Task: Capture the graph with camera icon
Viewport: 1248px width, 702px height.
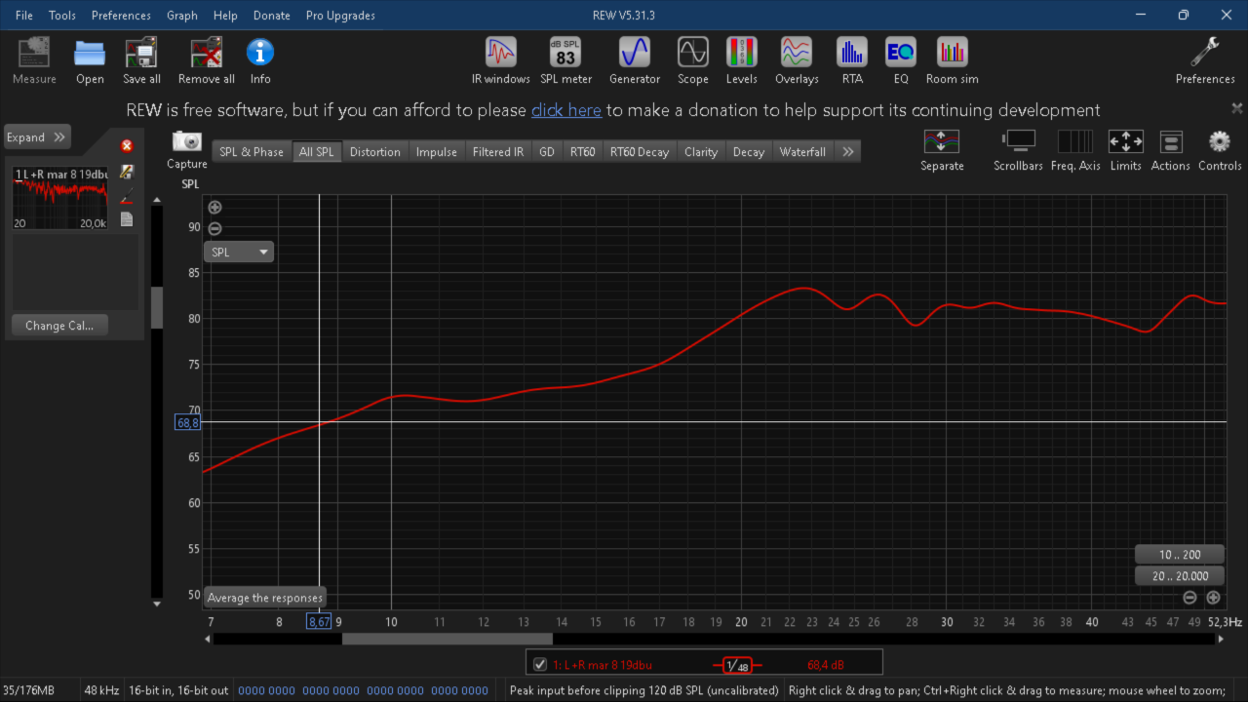Action: coord(186,141)
